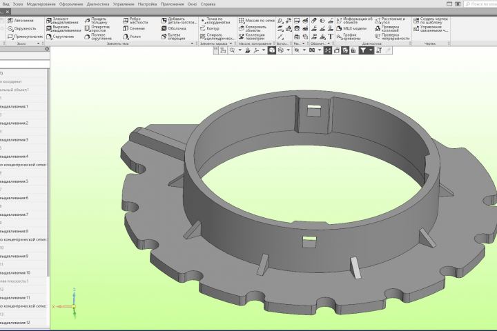The width and height of the screenshot is (497, 331).
Task: Apply the Скругление fillet tool
Action: (60, 37)
